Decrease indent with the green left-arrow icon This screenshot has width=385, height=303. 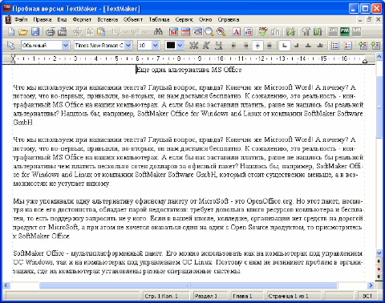click(363, 46)
